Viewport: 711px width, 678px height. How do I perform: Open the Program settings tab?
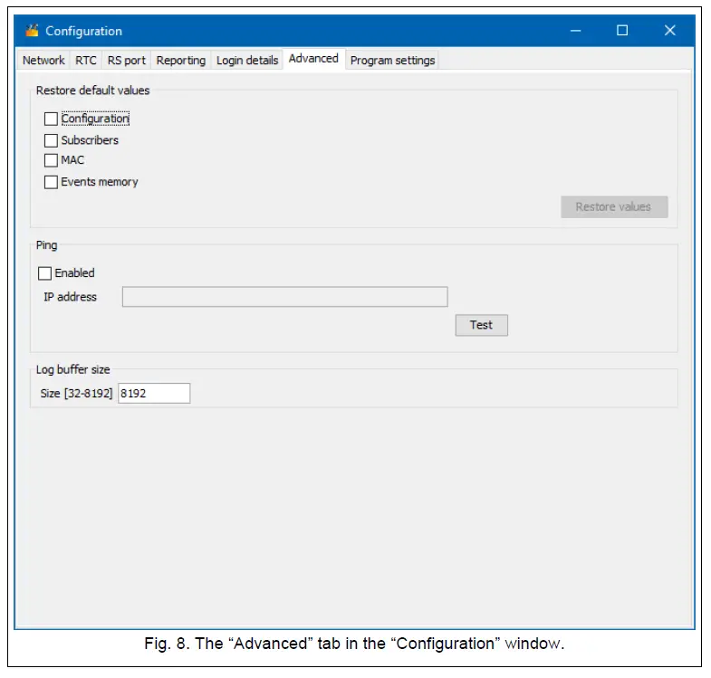click(x=392, y=61)
